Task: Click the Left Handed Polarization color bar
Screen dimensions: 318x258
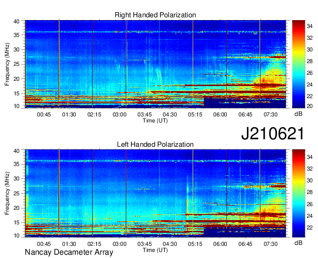Action: coord(298,193)
